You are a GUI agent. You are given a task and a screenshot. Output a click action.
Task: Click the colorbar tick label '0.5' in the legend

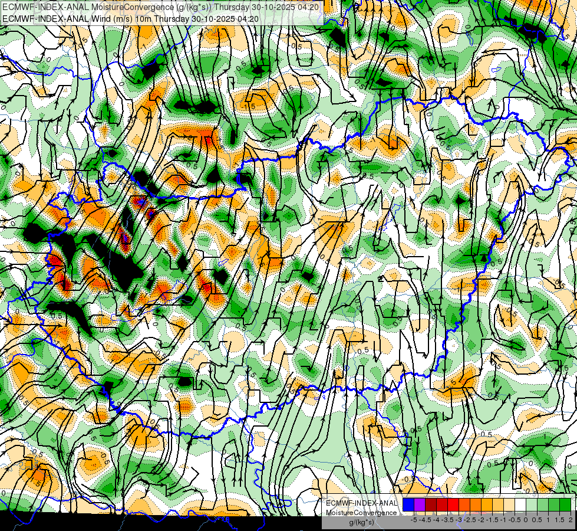coord(537,520)
